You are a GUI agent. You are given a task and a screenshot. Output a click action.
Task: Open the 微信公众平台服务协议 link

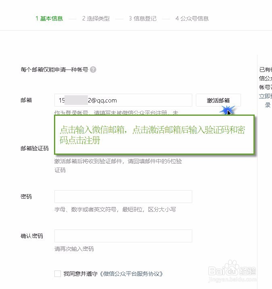point(131,274)
